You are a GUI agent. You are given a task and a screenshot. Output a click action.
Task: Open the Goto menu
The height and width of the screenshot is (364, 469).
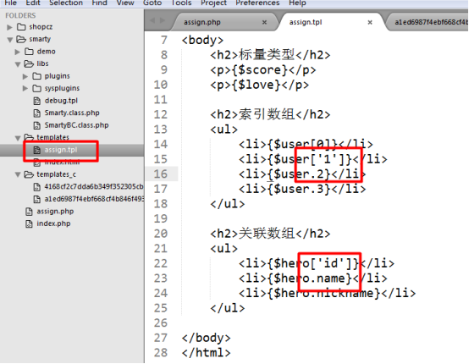152,3
